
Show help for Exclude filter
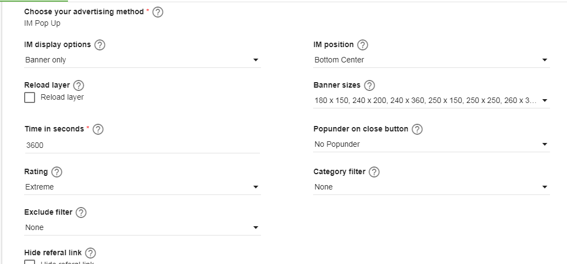(81, 213)
